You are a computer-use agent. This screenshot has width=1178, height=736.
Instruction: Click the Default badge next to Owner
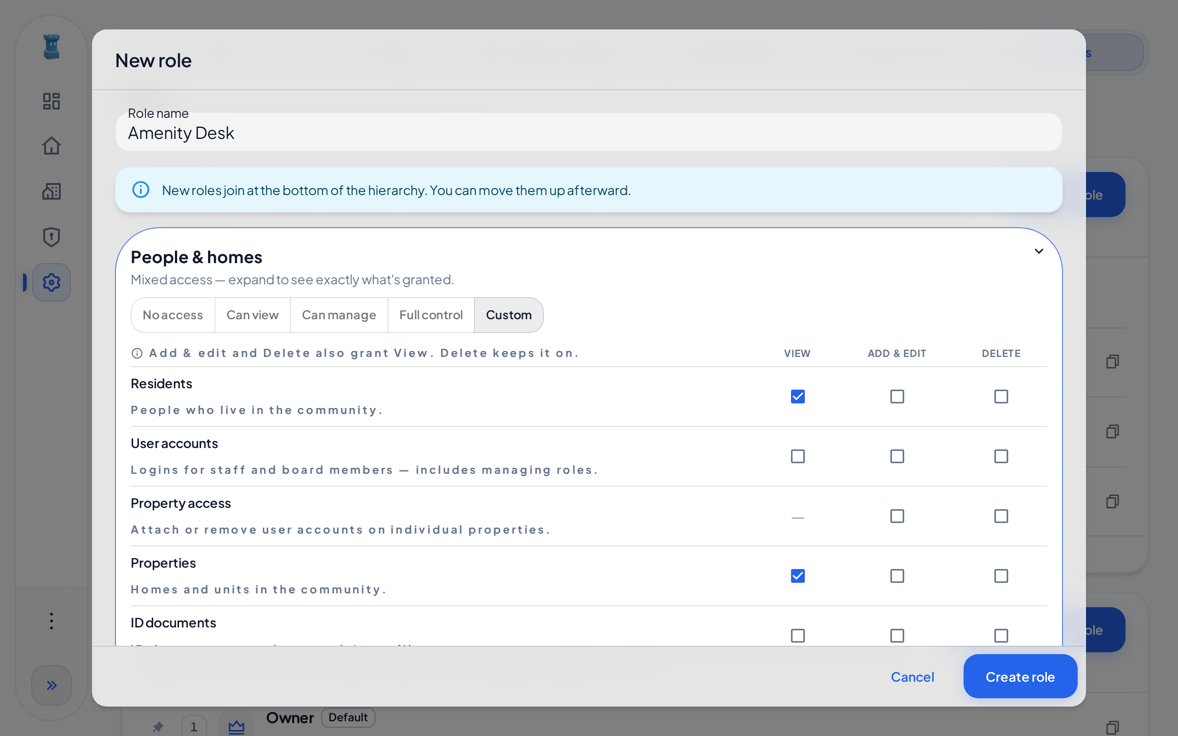(x=348, y=718)
